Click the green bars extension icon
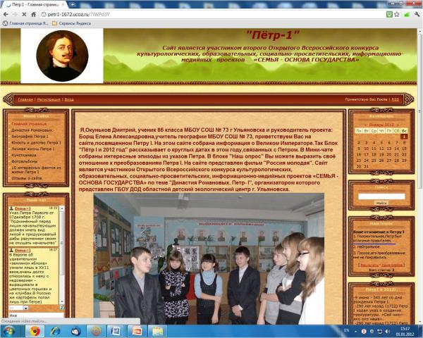Image resolution: width=423 pixels, height=338 pixels. pyautogui.click(x=407, y=14)
